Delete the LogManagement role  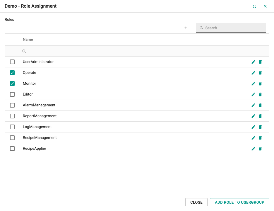pyautogui.click(x=260, y=127)
